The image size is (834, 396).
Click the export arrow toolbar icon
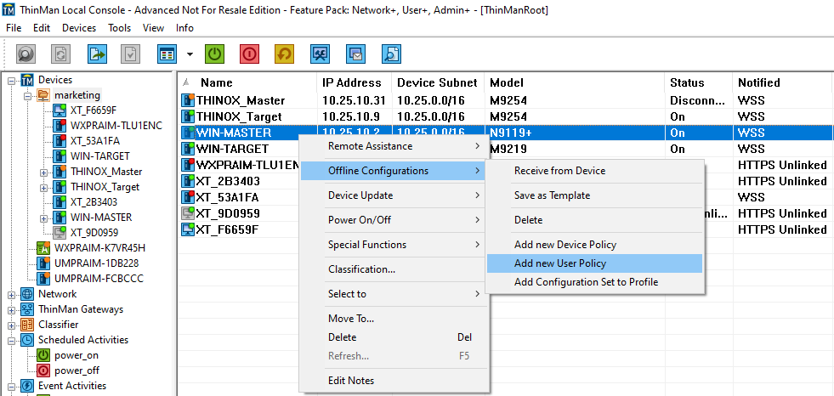(x=97, y=54)
